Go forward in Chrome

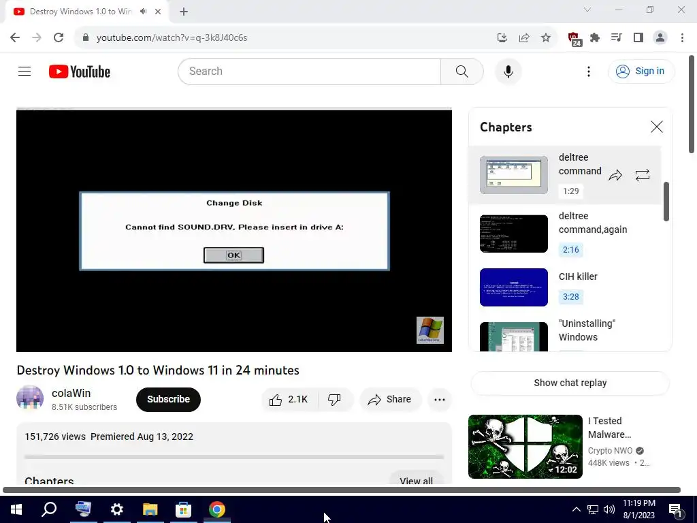[37, 37]
